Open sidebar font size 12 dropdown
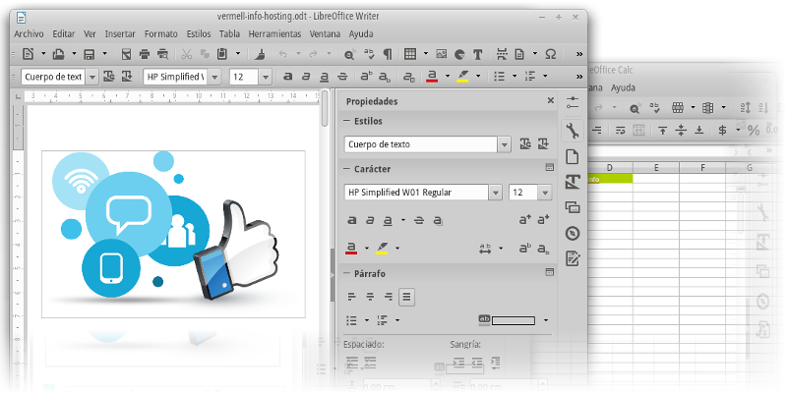787x393 pixels. click(545, 193)
